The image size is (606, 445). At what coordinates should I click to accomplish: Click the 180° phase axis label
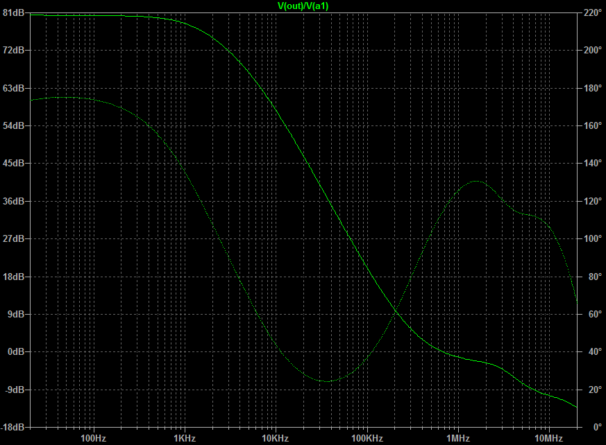click(593, 88)
